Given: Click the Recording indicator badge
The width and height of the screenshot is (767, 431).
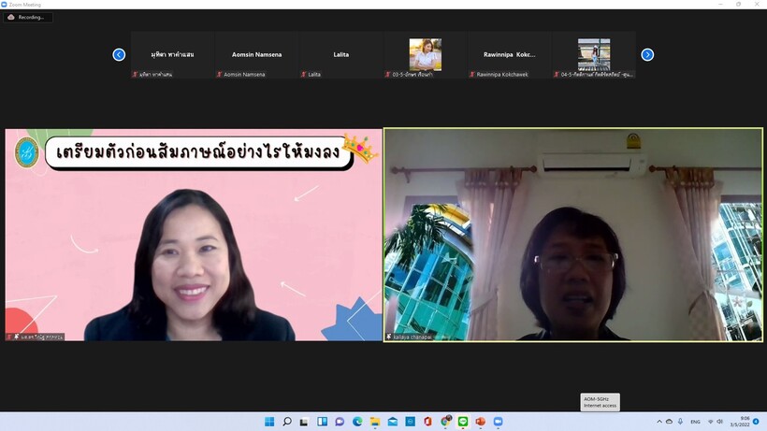Looking at the screenshot, I should pyautogui.click(x=28, y=17).
